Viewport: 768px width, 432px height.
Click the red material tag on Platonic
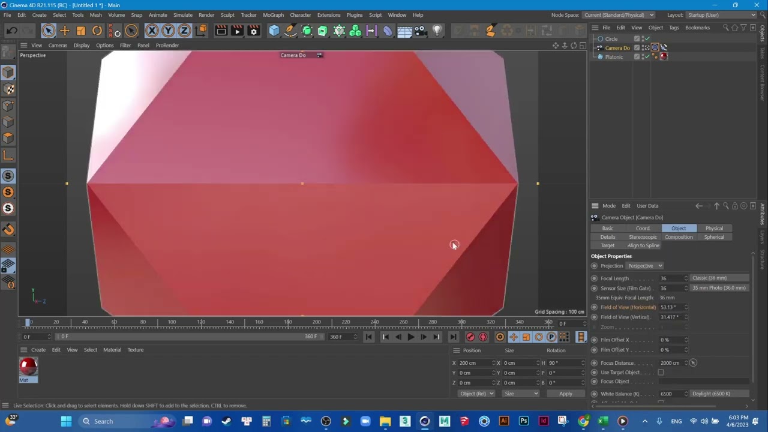coord(664,56)
